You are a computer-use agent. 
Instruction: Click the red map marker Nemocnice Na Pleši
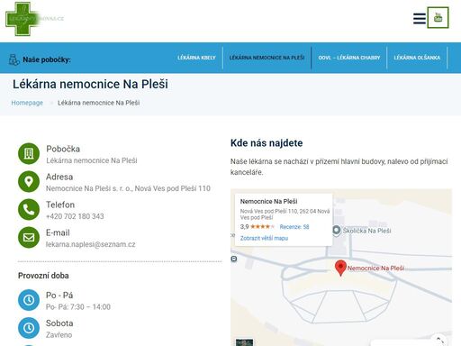(340, 268)
